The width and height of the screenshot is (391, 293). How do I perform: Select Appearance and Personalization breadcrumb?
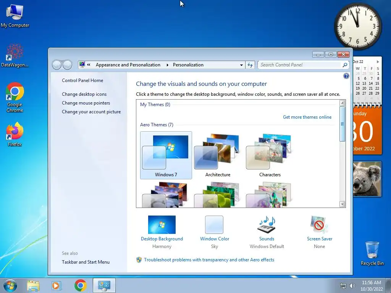click(128, 65)
